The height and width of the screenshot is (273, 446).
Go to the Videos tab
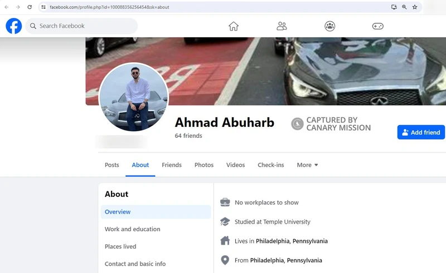[x=235, y=165]
